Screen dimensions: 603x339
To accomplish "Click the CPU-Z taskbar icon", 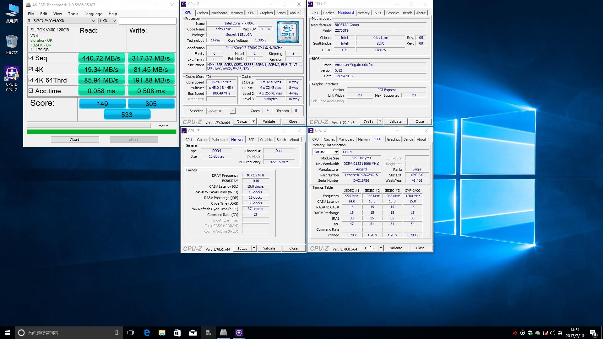I will point(239,333).
